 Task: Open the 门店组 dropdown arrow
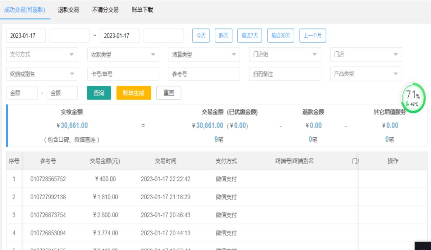pos(314,55)
